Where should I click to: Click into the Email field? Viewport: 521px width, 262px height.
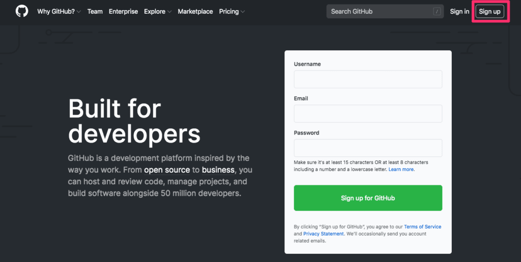pos(368,114)
